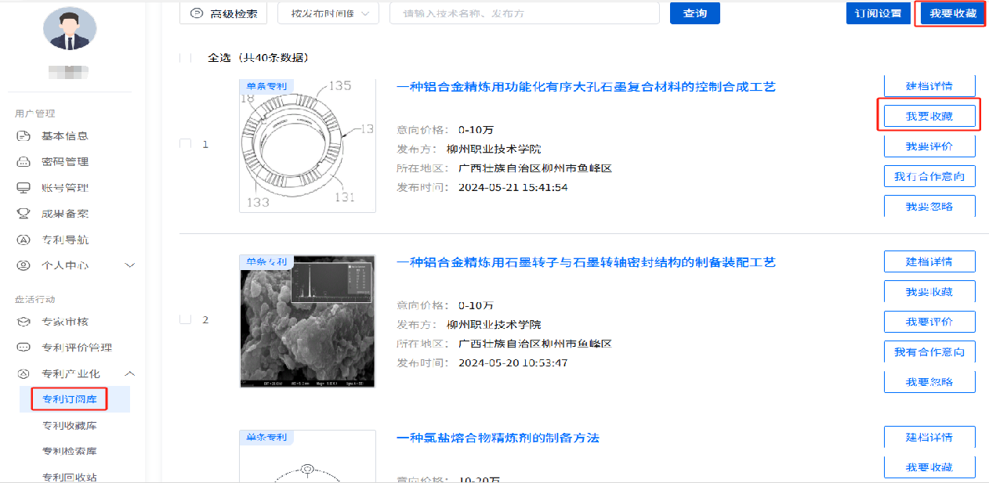Click the 密码管理 lock icon
989x483 pixels.
24,162
